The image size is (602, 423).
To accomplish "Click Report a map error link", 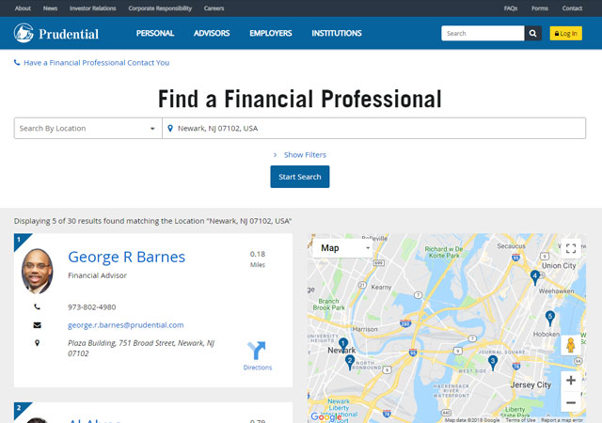I will [x=562, y=420].
